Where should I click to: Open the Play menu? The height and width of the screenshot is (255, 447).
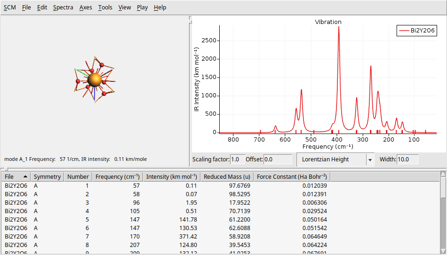tap(142, 8)
